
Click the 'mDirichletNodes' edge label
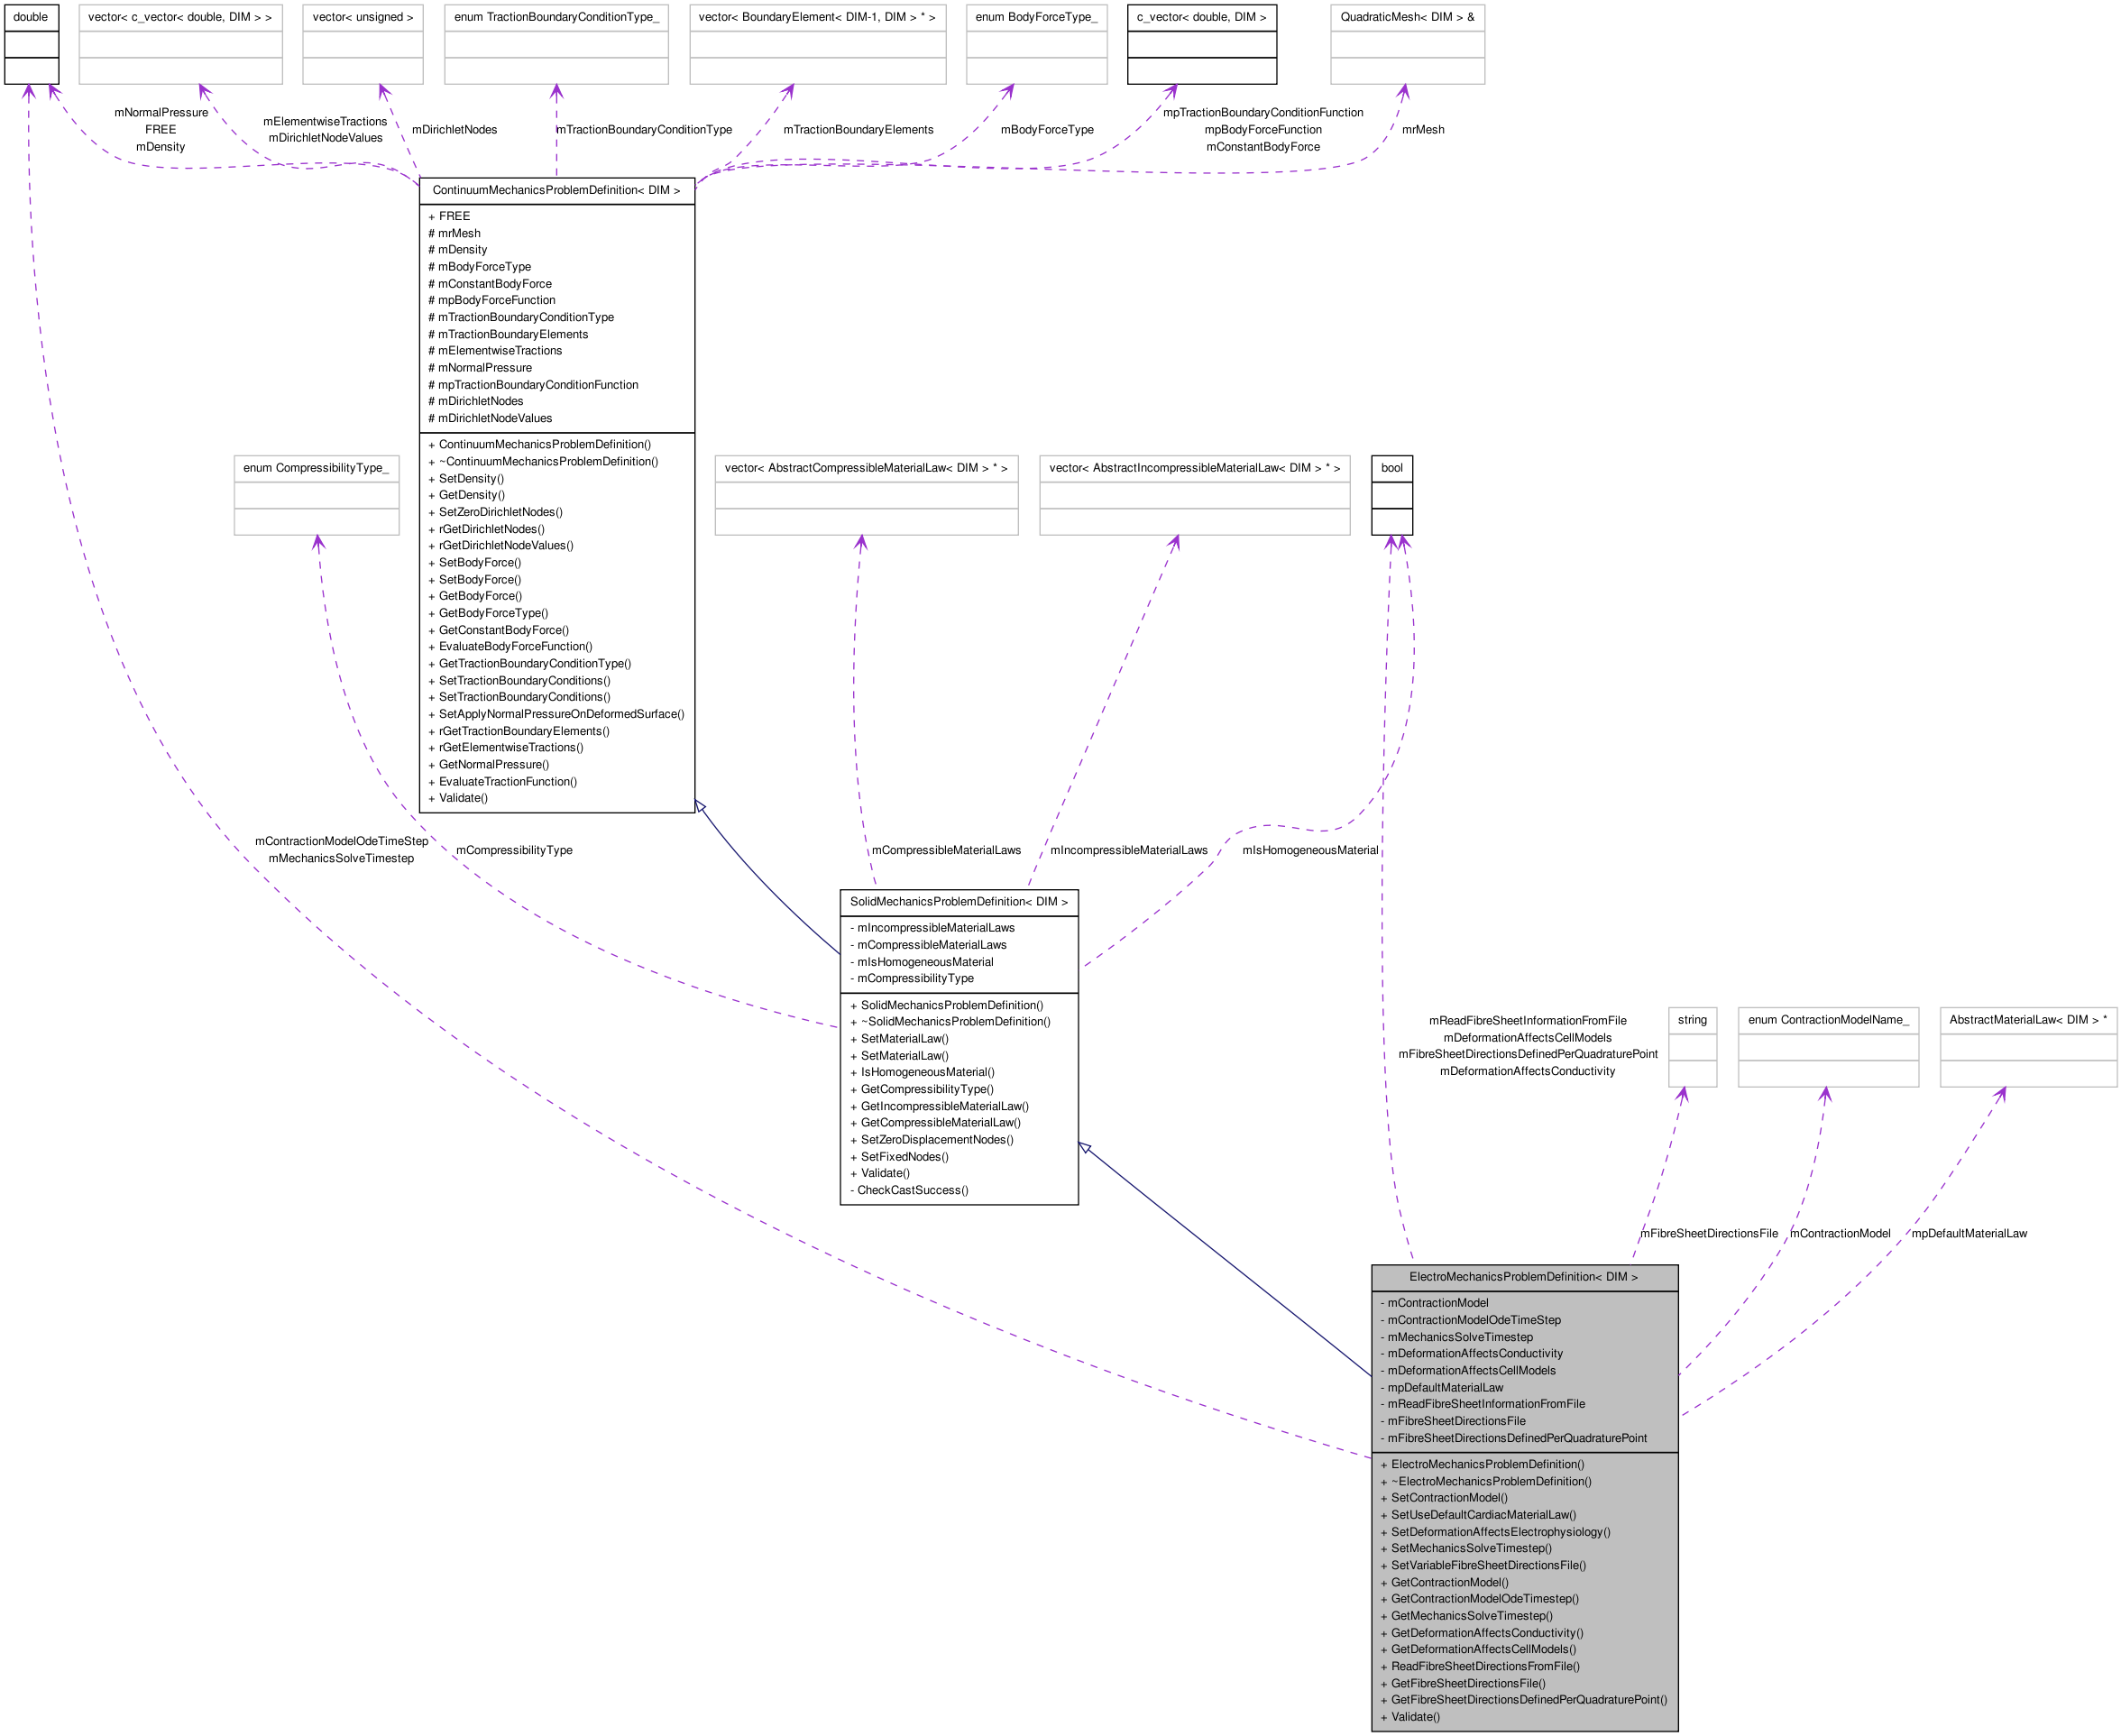(x=454, y=130)
